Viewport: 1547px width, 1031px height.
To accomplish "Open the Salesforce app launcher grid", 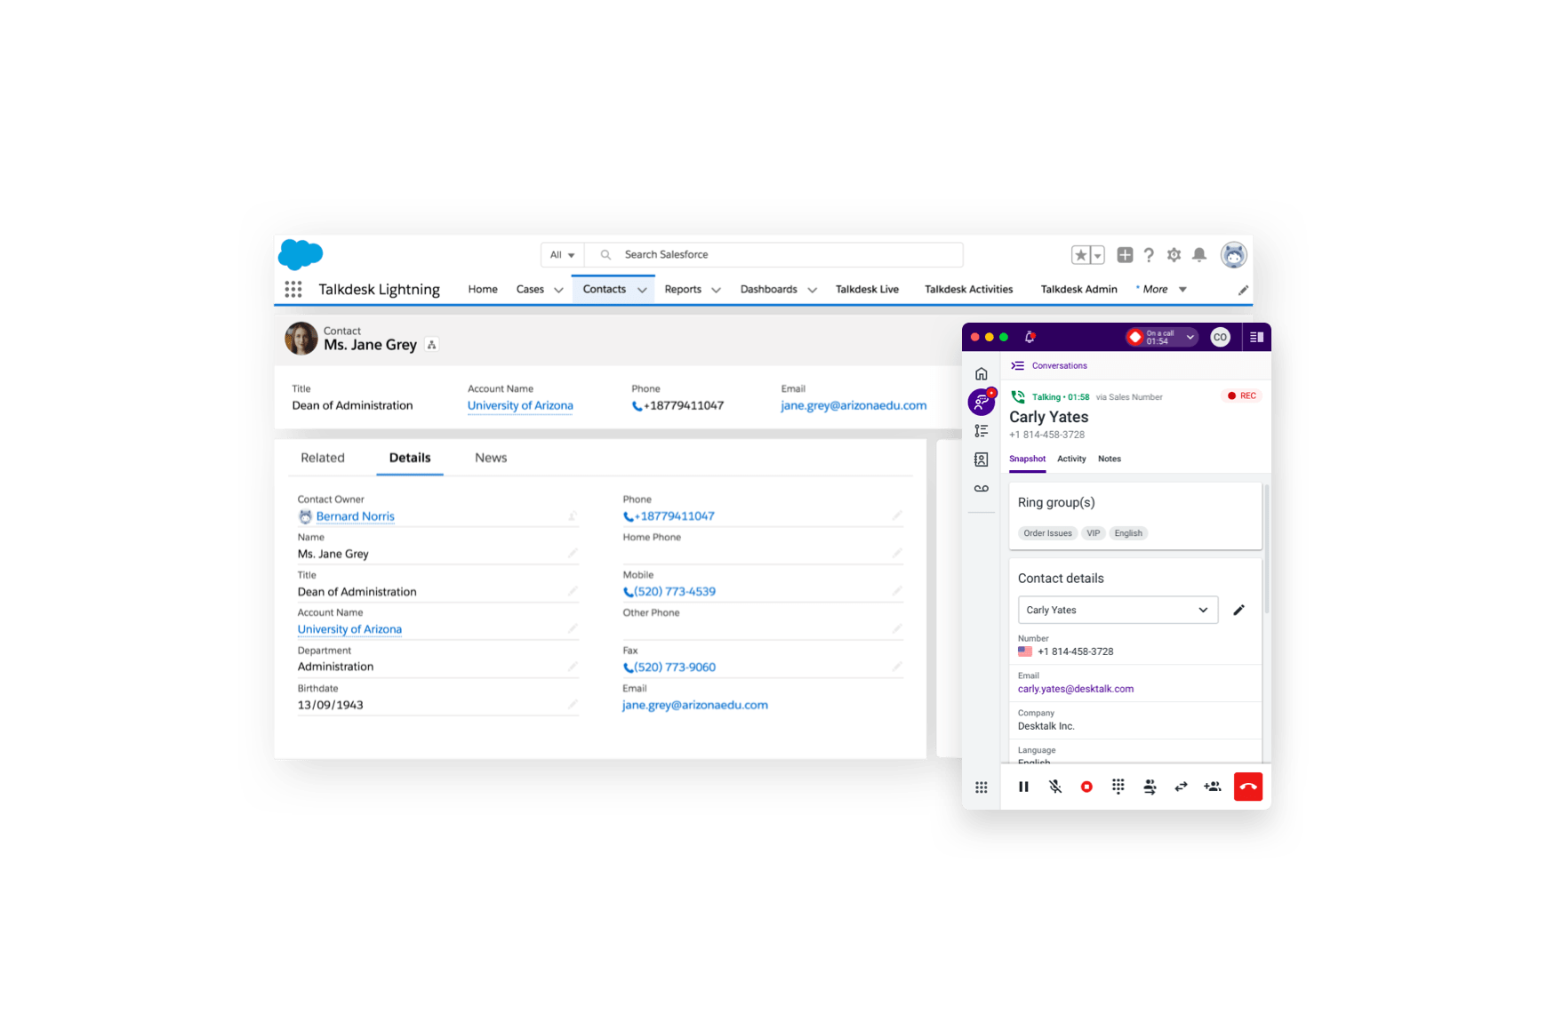I will (x=293, y=289).
